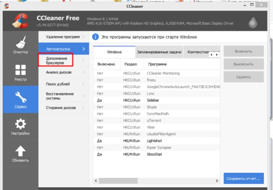273x190 pixels.
Task: Click horizontal scrollbar left arrow
Action: (x=96, y=181)
